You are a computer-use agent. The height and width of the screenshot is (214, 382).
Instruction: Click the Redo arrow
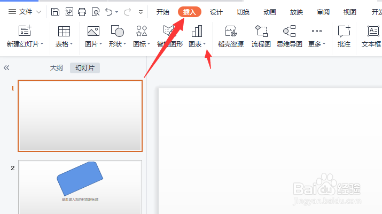(x=127, y=12)
